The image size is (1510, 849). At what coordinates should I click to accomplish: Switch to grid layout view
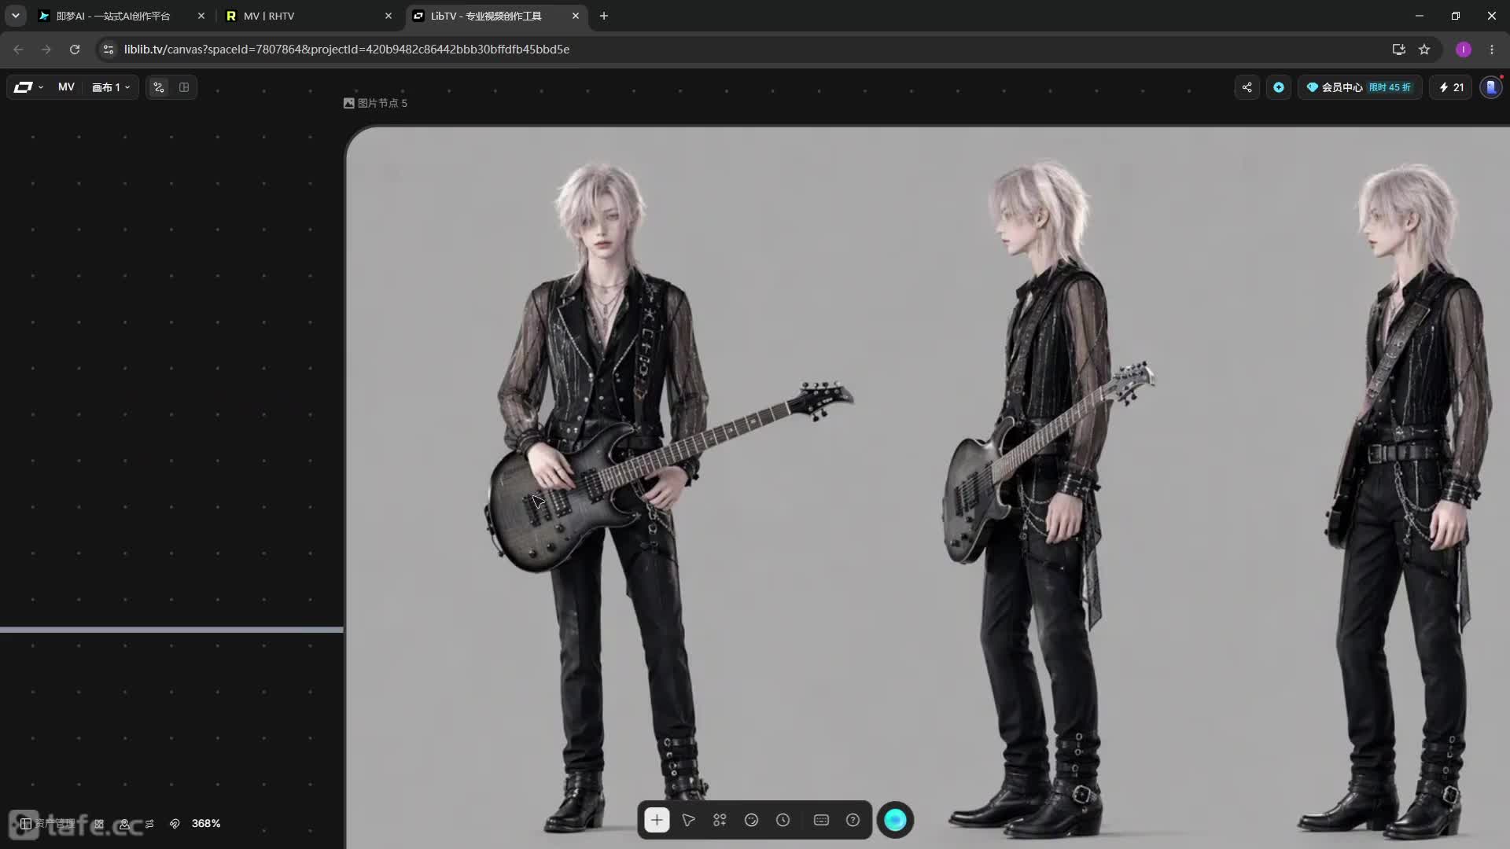[x=184, y=87]
